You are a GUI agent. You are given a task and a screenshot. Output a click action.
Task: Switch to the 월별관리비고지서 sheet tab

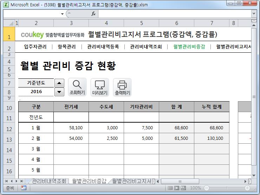click(131, 181)
